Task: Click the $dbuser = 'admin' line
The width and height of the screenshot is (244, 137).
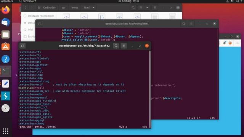Action: (x=76, y=30)
